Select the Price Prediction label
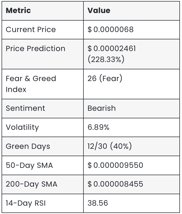 coord(36,48)
